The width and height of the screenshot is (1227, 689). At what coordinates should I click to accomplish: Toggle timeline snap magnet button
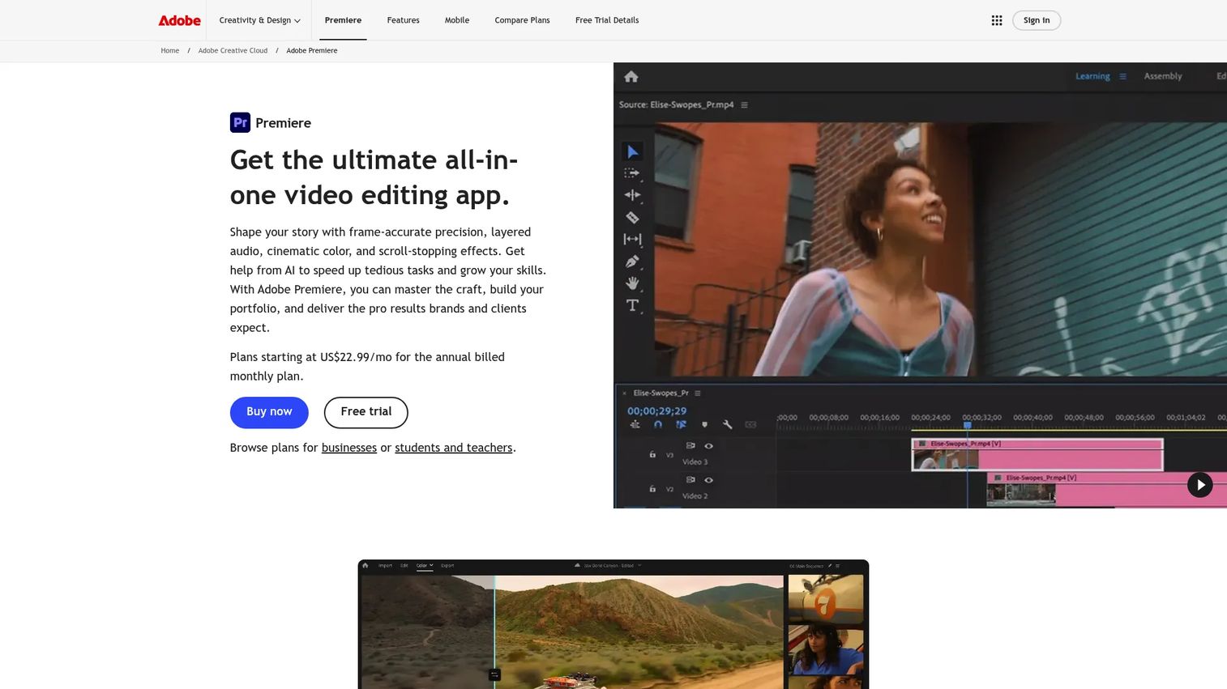pos(658,424)
